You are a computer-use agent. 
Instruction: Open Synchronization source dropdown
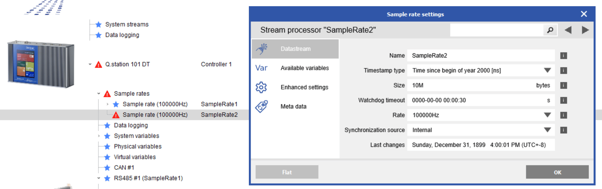pos(547,130)
